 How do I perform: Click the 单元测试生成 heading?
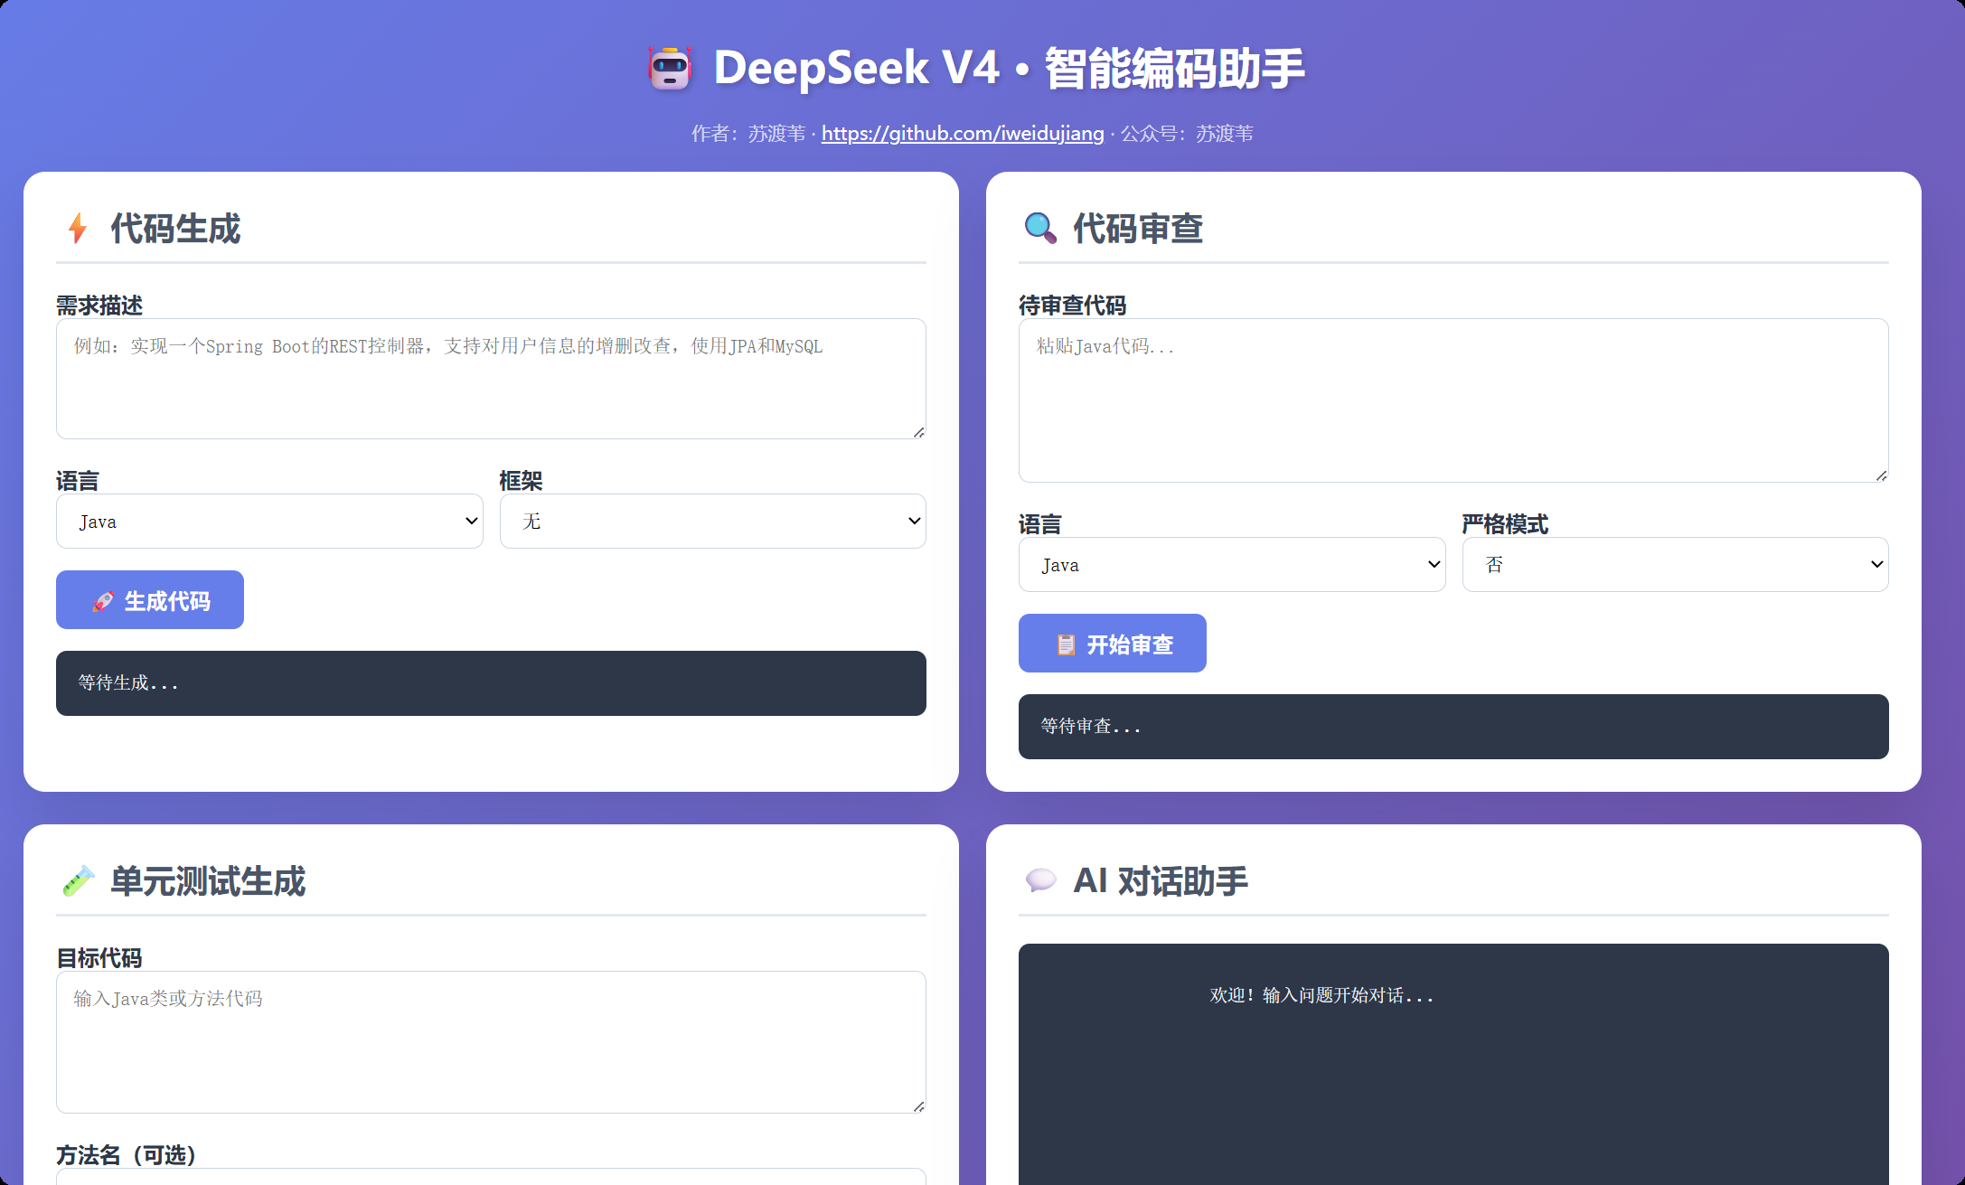[x=208, y=881]
